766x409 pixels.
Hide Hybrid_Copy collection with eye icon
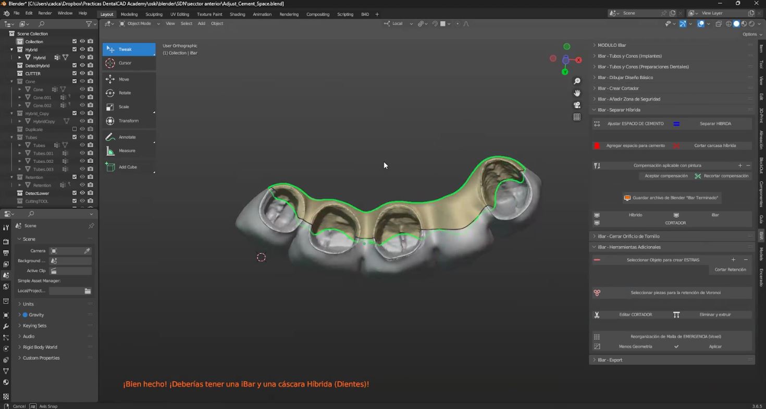(82, 113)
